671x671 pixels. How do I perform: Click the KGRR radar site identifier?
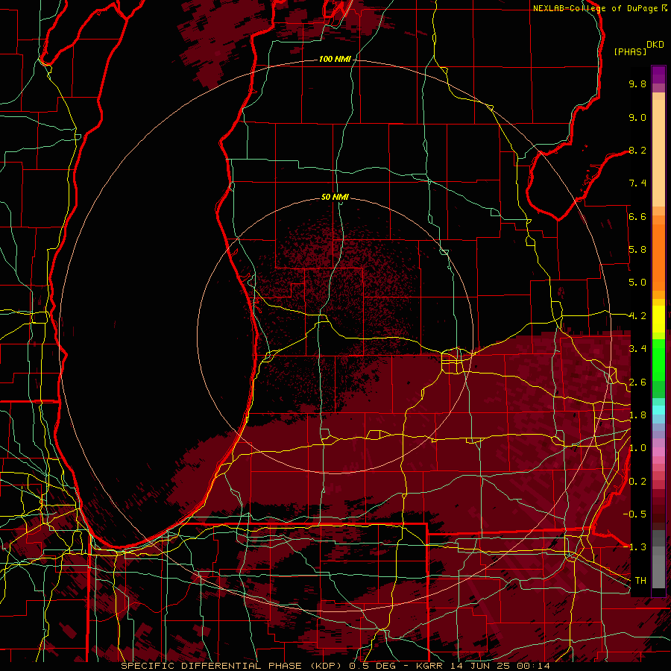[x=430, y=666]
